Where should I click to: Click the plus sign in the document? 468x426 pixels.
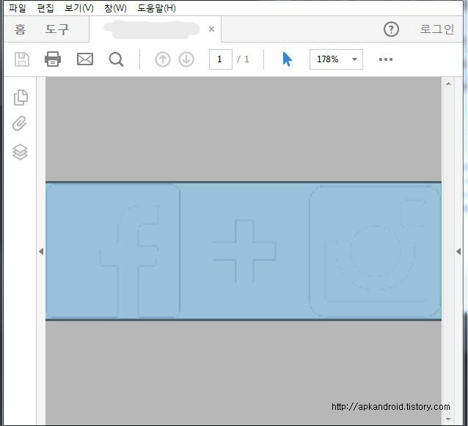coord(244,251)
